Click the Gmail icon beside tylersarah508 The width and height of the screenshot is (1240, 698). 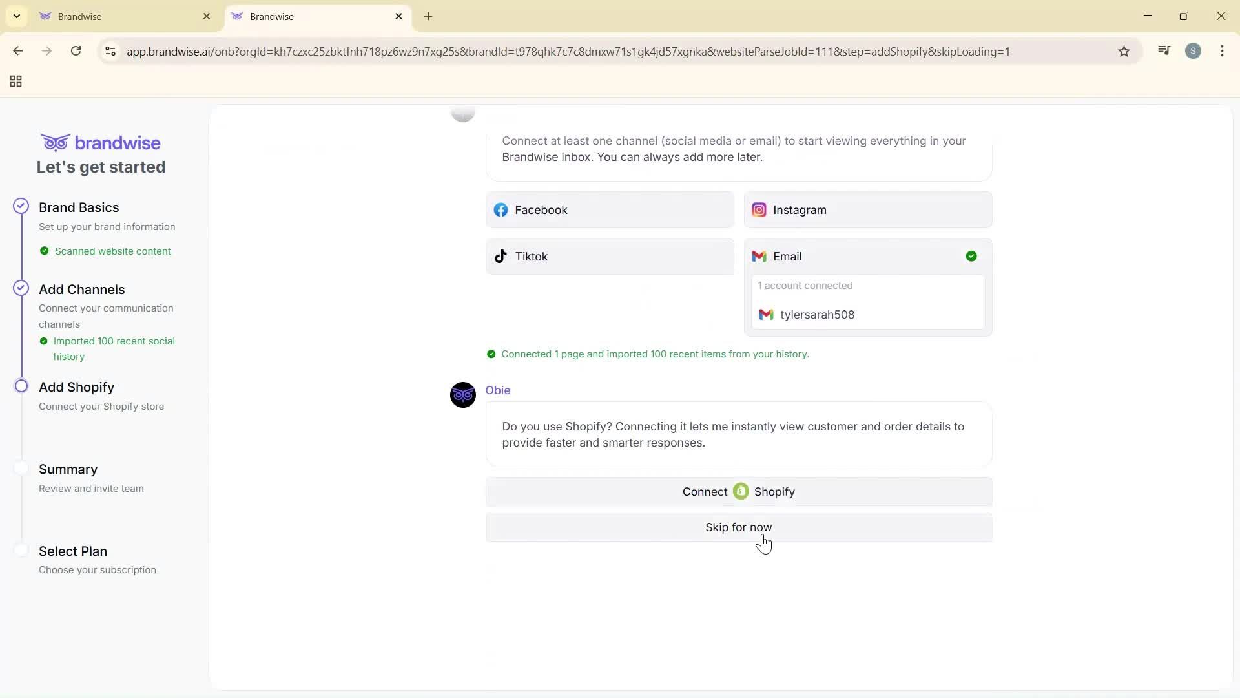point(766,315)
